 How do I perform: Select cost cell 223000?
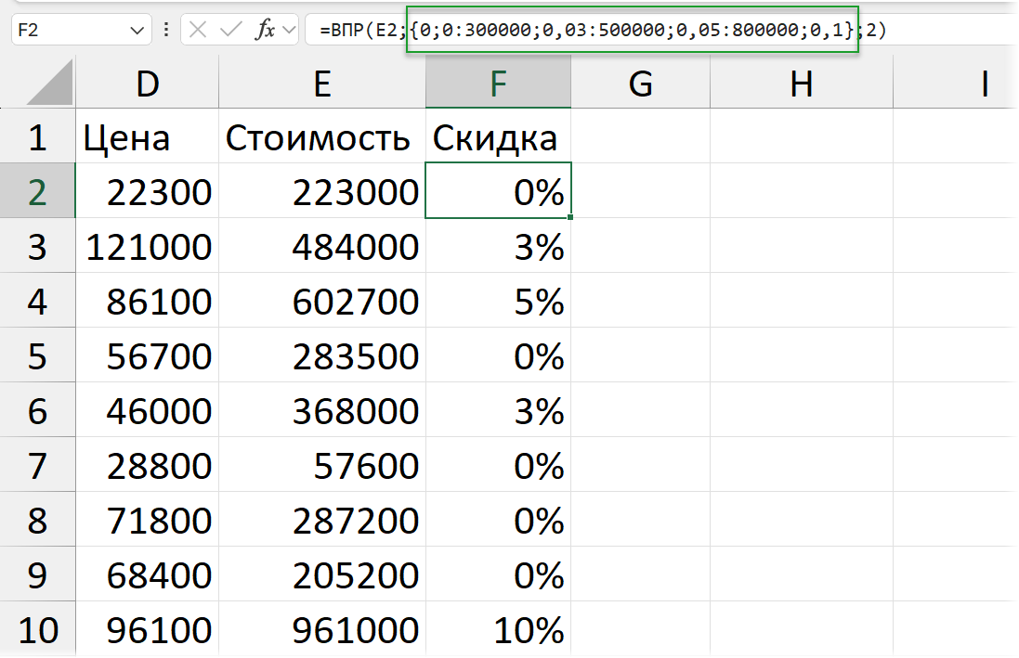322,191
